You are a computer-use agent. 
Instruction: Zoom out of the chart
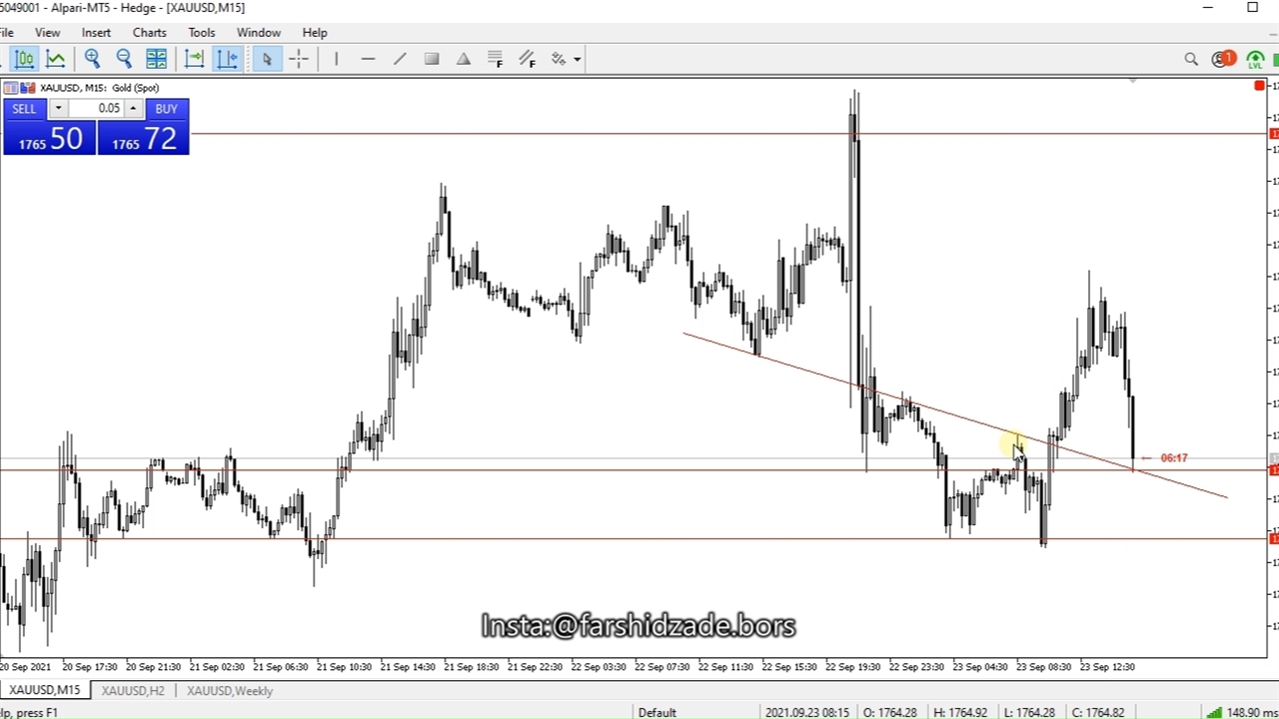[124, 59]
